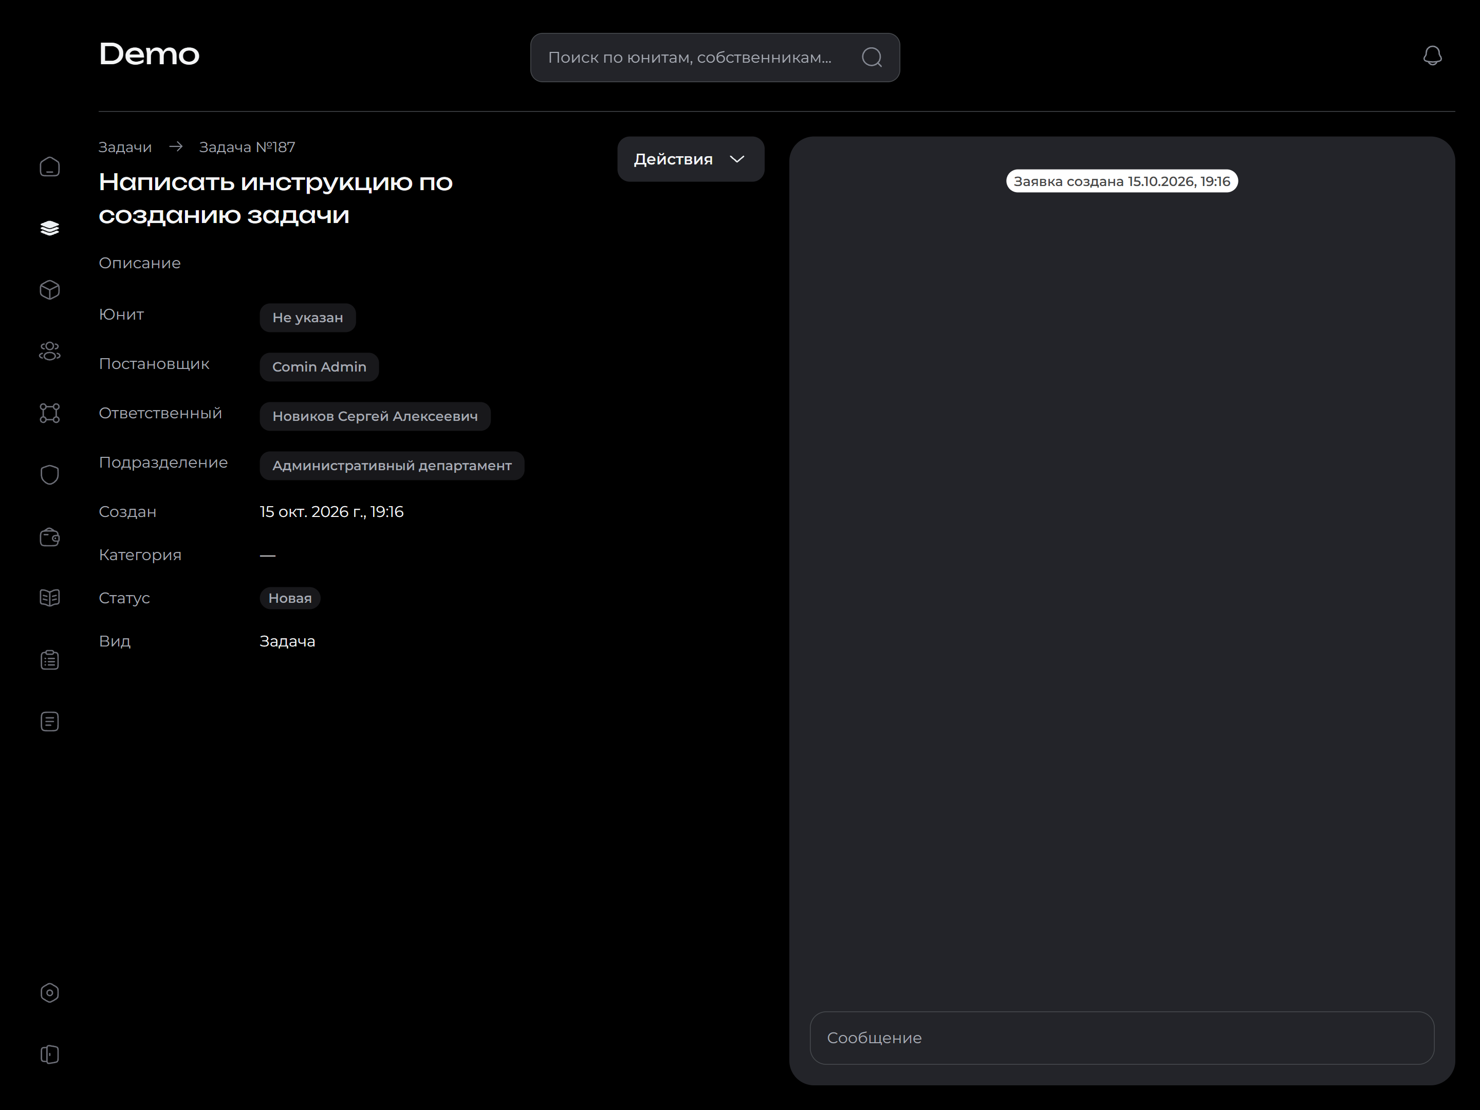
Task: Click the Создан label
Action: tap(127, 512)
